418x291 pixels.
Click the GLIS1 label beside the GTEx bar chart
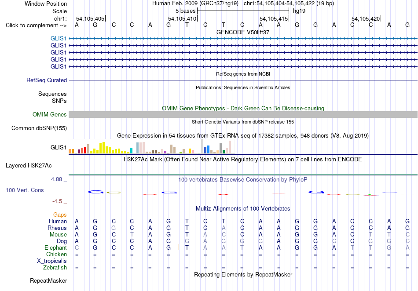(x=59, y=147)
